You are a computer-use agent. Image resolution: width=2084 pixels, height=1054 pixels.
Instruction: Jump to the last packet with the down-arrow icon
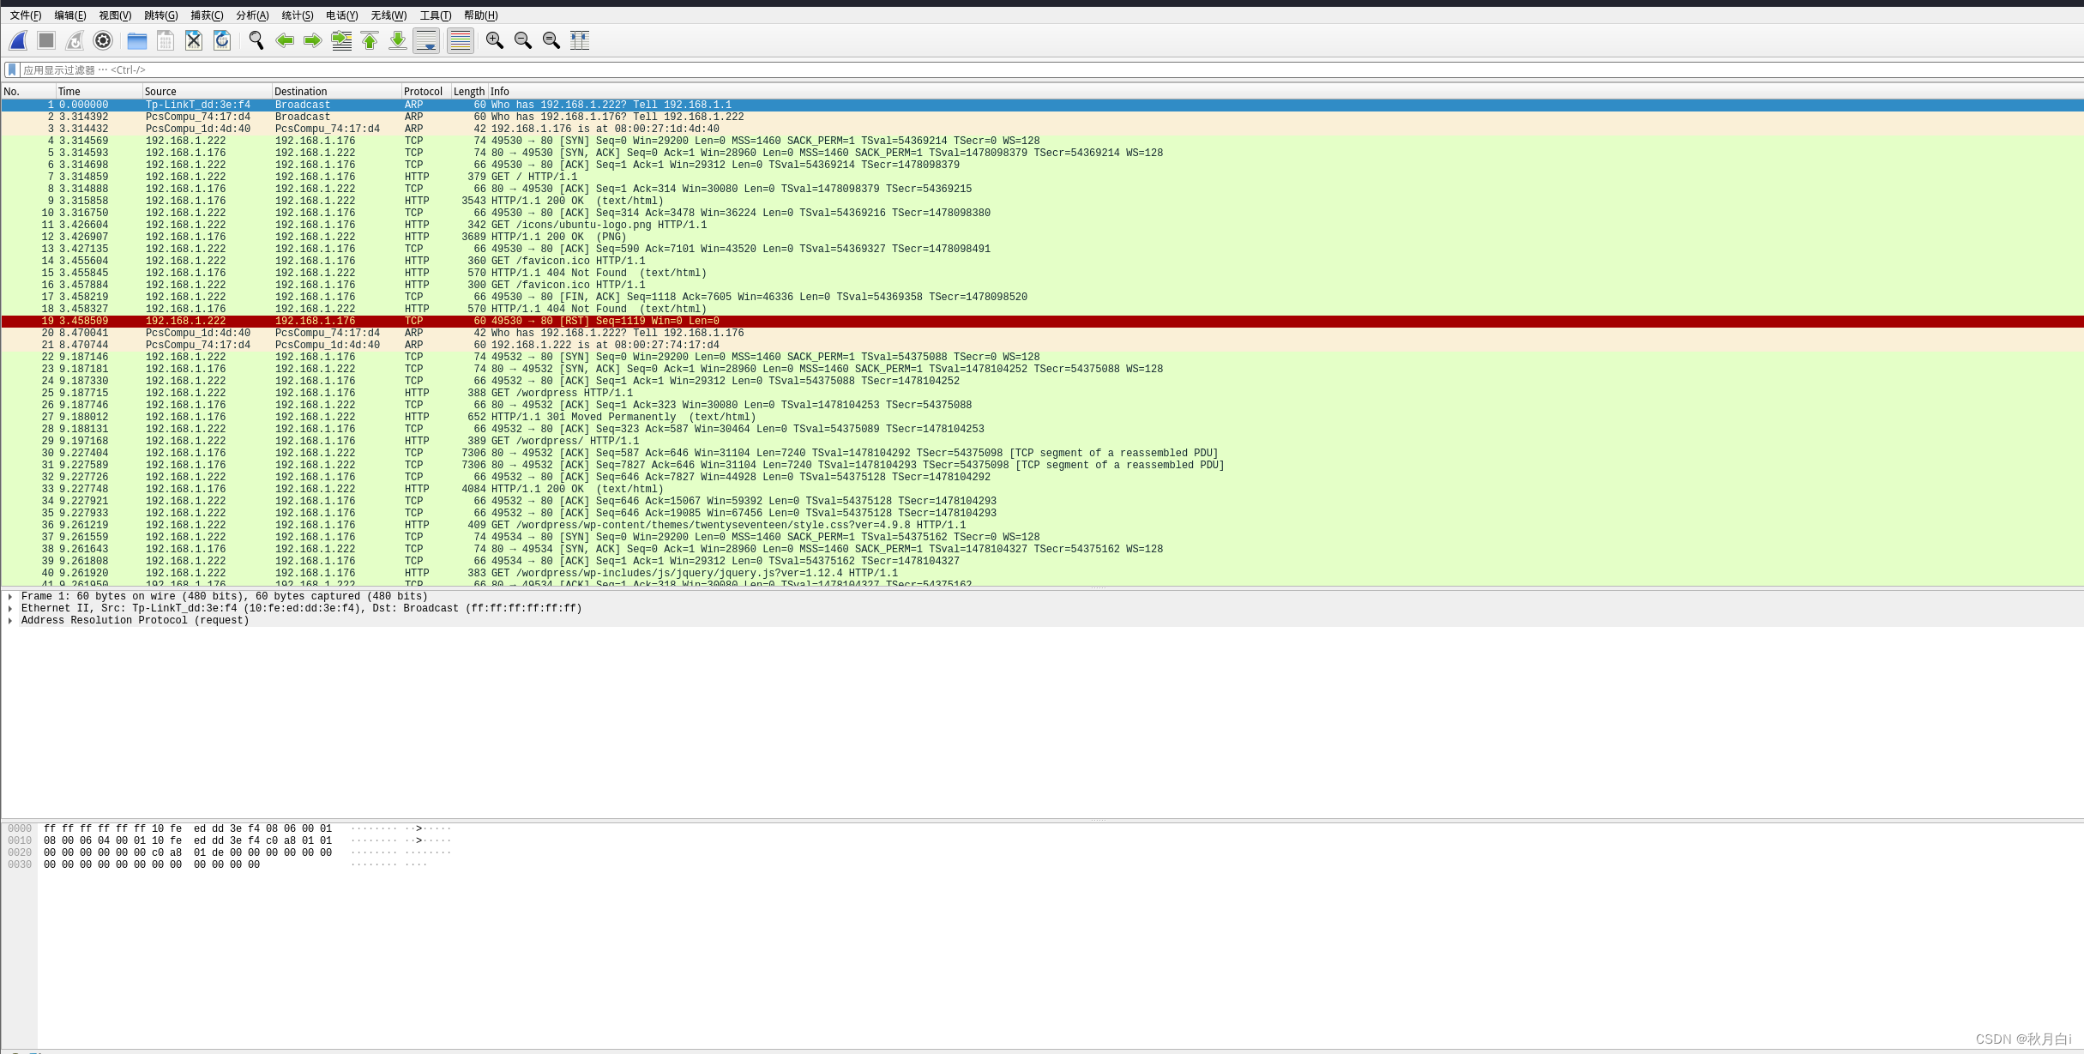(398, 40)
